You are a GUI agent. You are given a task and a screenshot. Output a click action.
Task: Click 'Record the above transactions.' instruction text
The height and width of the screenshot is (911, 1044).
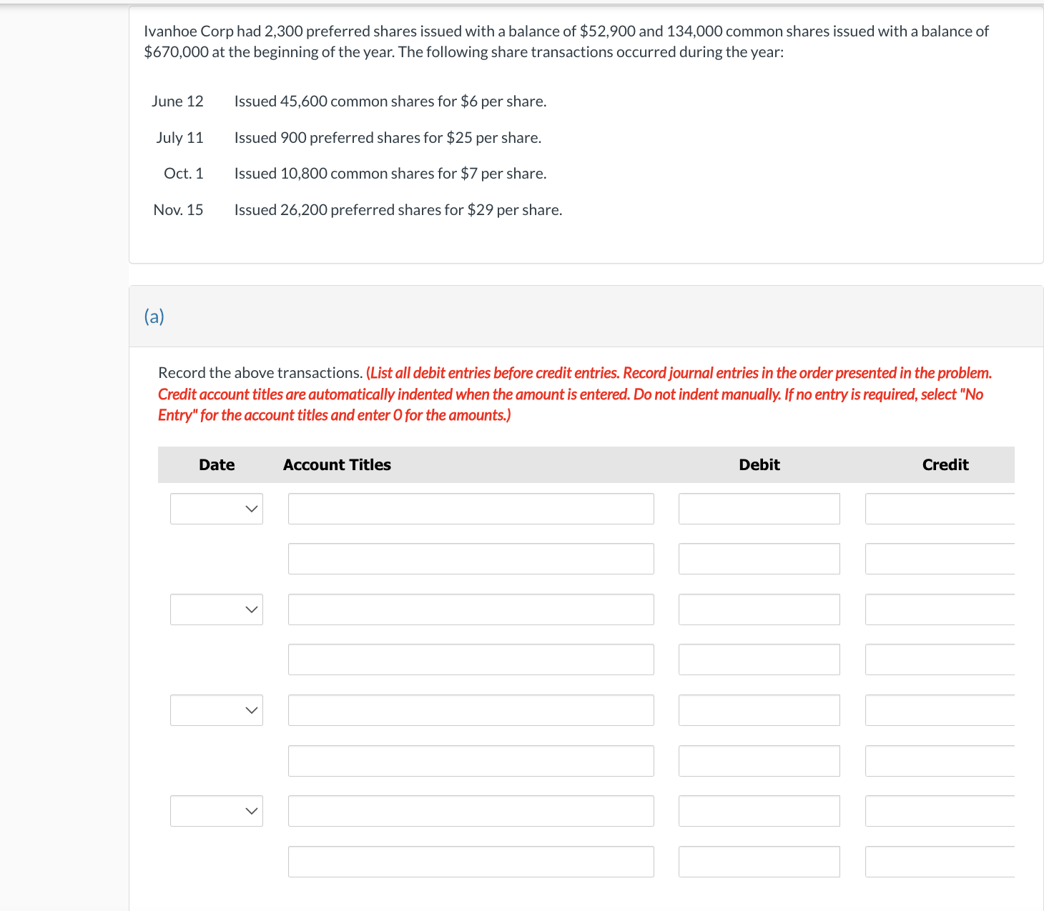pyautogui.click(x=260, y=373)
